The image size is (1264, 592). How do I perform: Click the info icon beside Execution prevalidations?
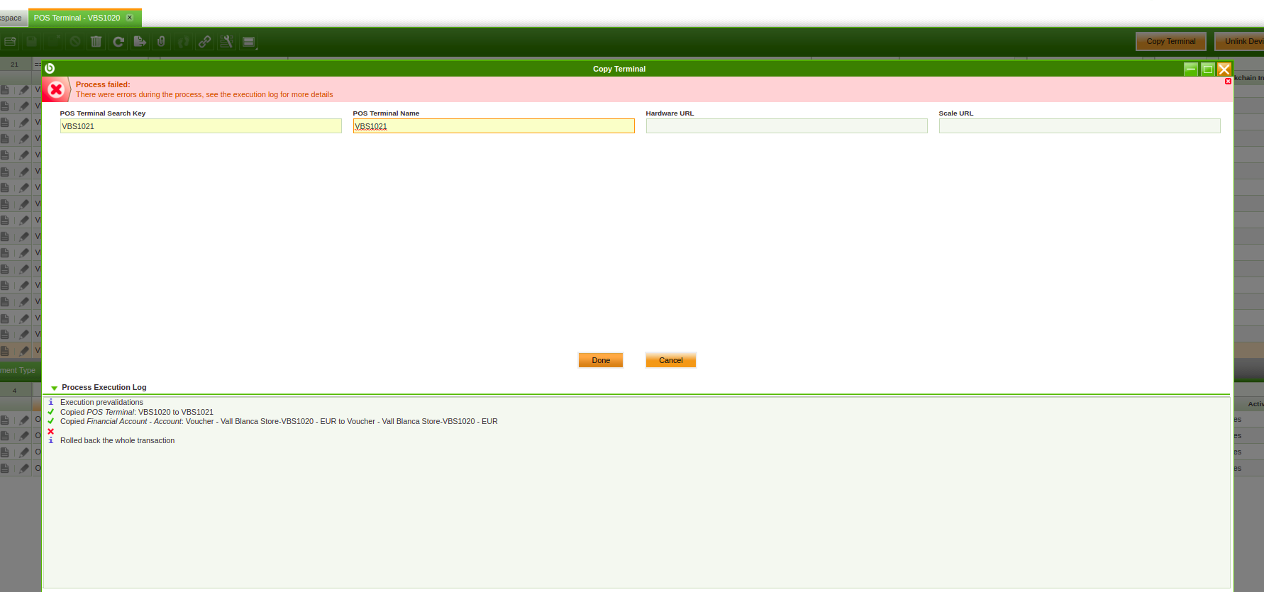tap(50, 402)
